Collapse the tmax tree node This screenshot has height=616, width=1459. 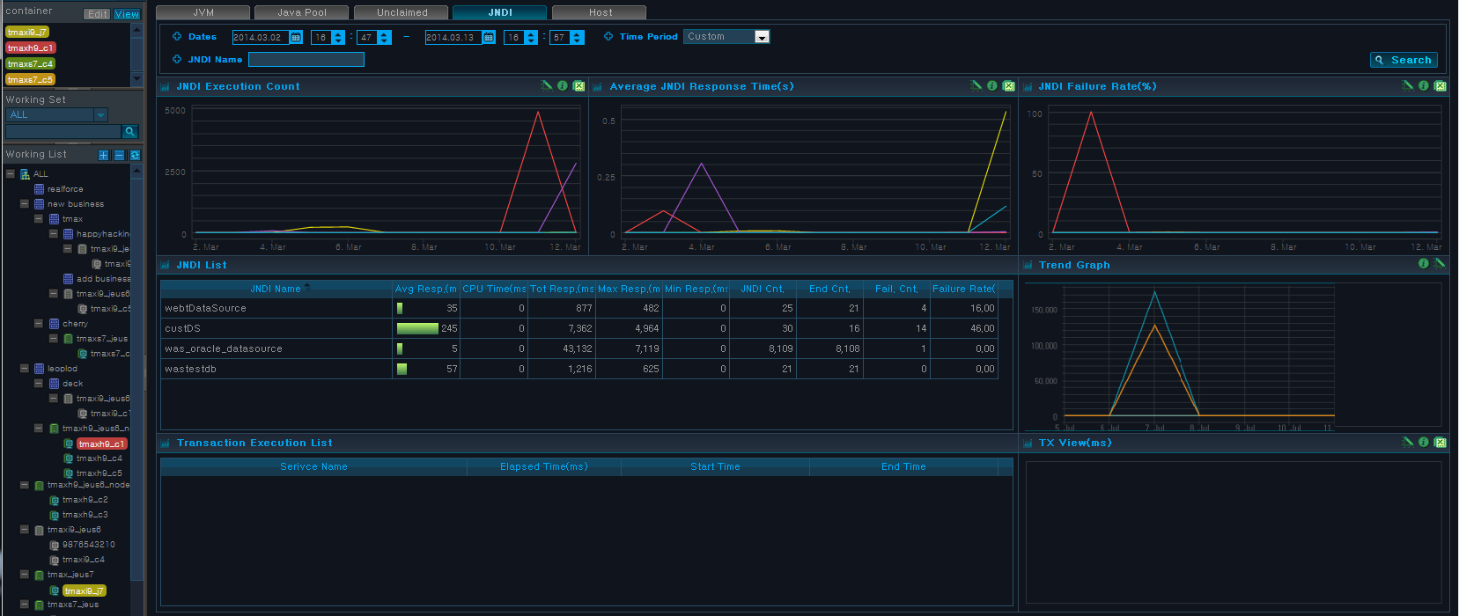point(39,218)
